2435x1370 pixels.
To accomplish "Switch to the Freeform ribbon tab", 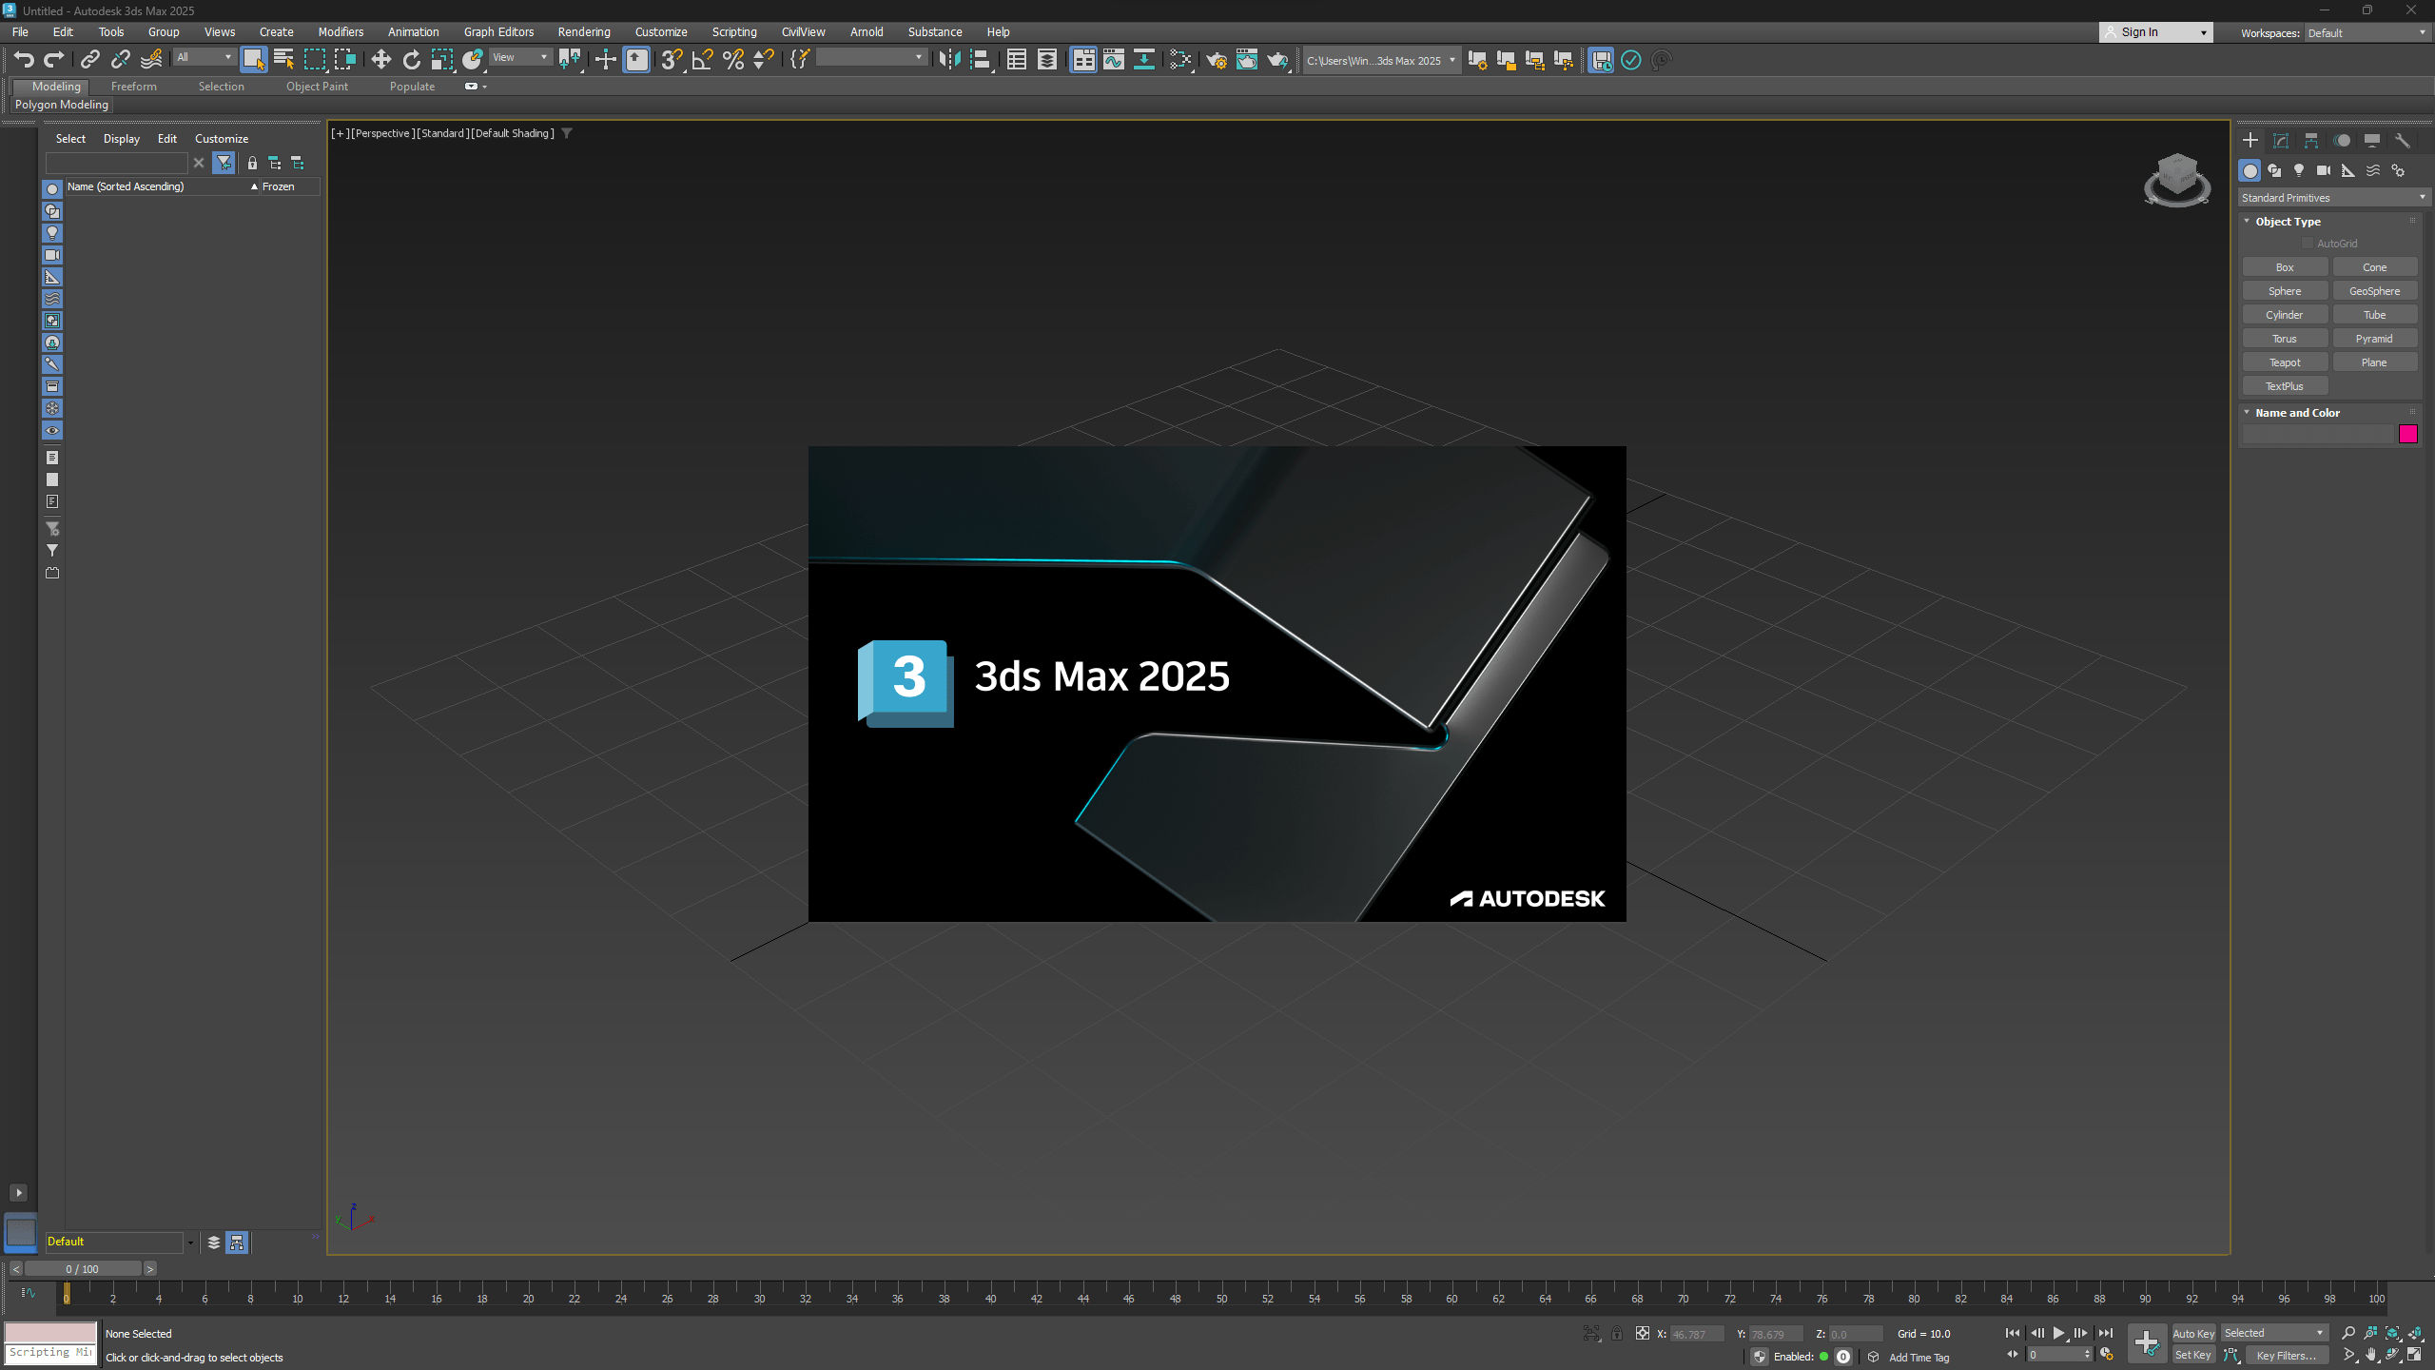I will click(133, 87).
